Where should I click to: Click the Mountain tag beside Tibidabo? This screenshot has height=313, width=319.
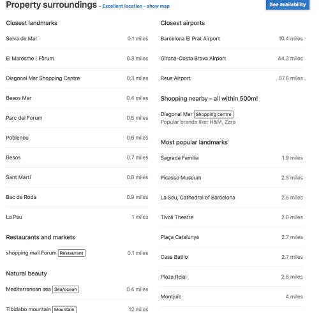[64, 309]
